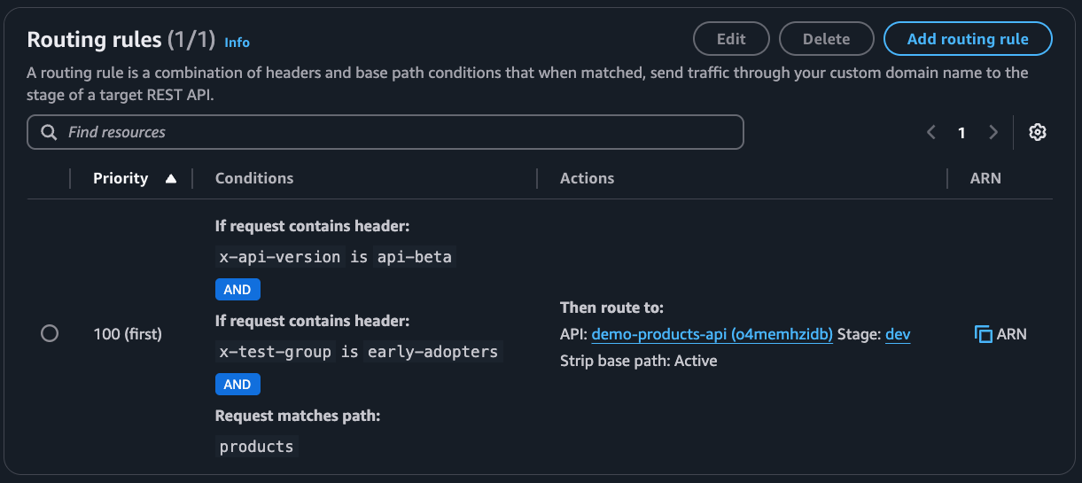Open table preferences gear icon
The height and width of the screenshot is (483, 1082).
(x=1038, y=132)
